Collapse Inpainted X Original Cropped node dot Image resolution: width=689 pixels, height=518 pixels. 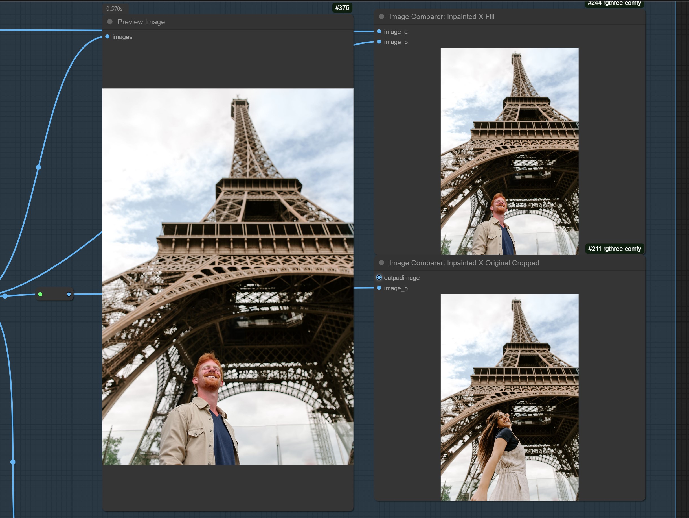tap(381, 263)
